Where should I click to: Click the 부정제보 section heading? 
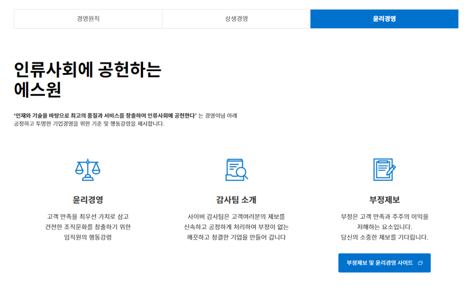coord(384,200)
